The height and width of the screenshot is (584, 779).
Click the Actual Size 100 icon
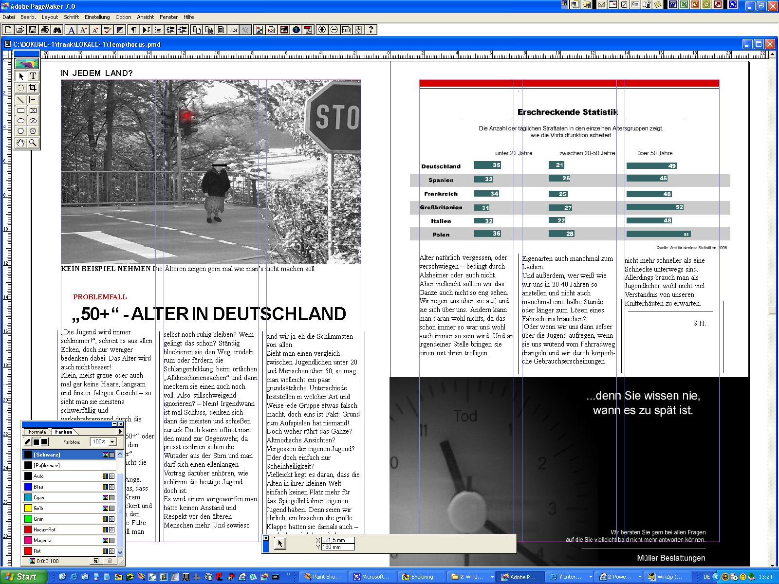click(346, 30)
